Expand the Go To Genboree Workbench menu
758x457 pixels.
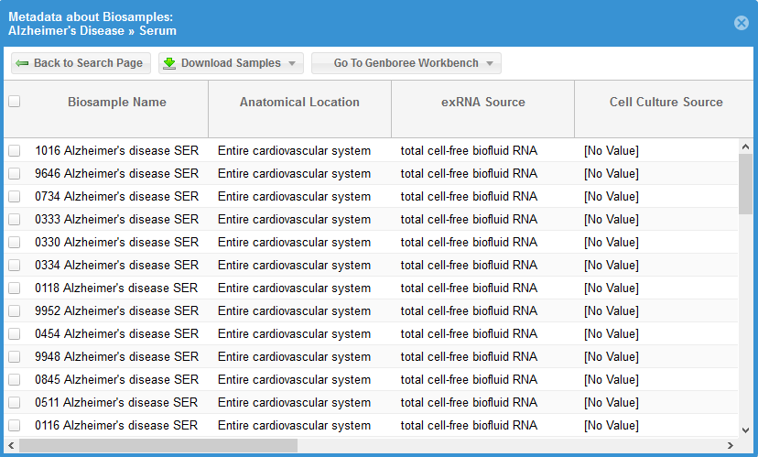[490, 63]
